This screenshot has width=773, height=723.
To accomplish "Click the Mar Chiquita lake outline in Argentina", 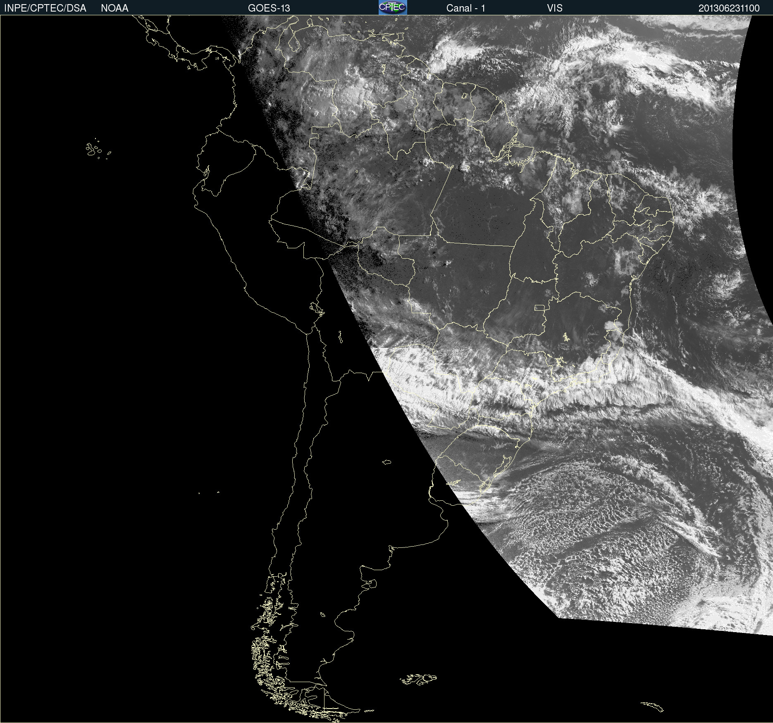I will 387,462.
